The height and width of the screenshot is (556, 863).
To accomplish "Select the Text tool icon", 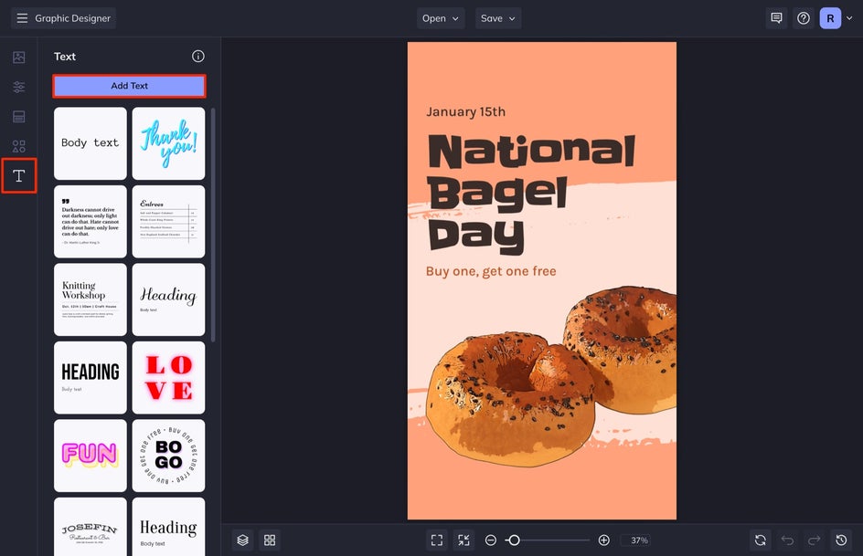I will (18, 175).
